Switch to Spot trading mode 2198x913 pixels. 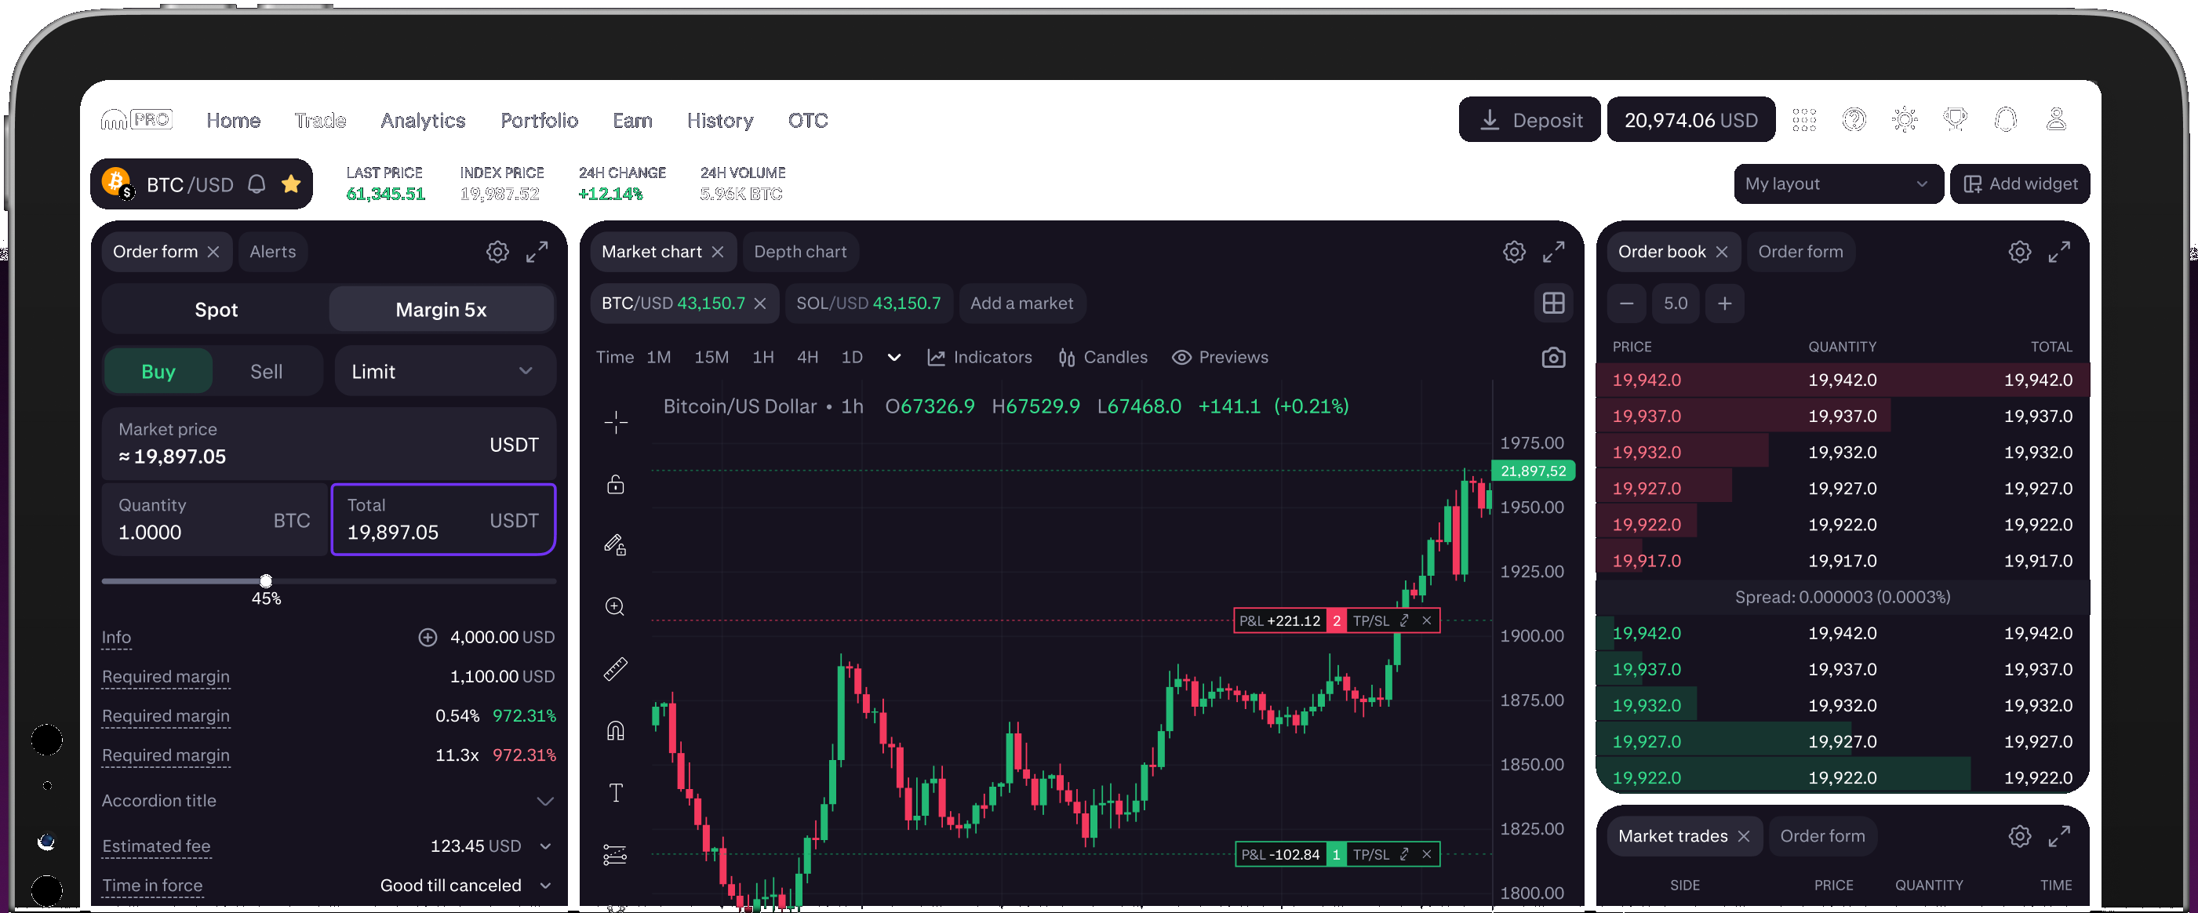click(x=216, y=310)
